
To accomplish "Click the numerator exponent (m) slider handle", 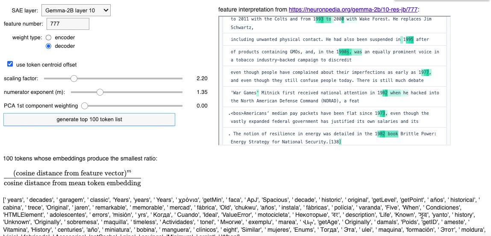I will tap(100, 92).
